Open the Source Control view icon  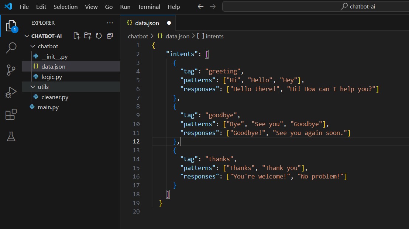click(x=11, y=70)
